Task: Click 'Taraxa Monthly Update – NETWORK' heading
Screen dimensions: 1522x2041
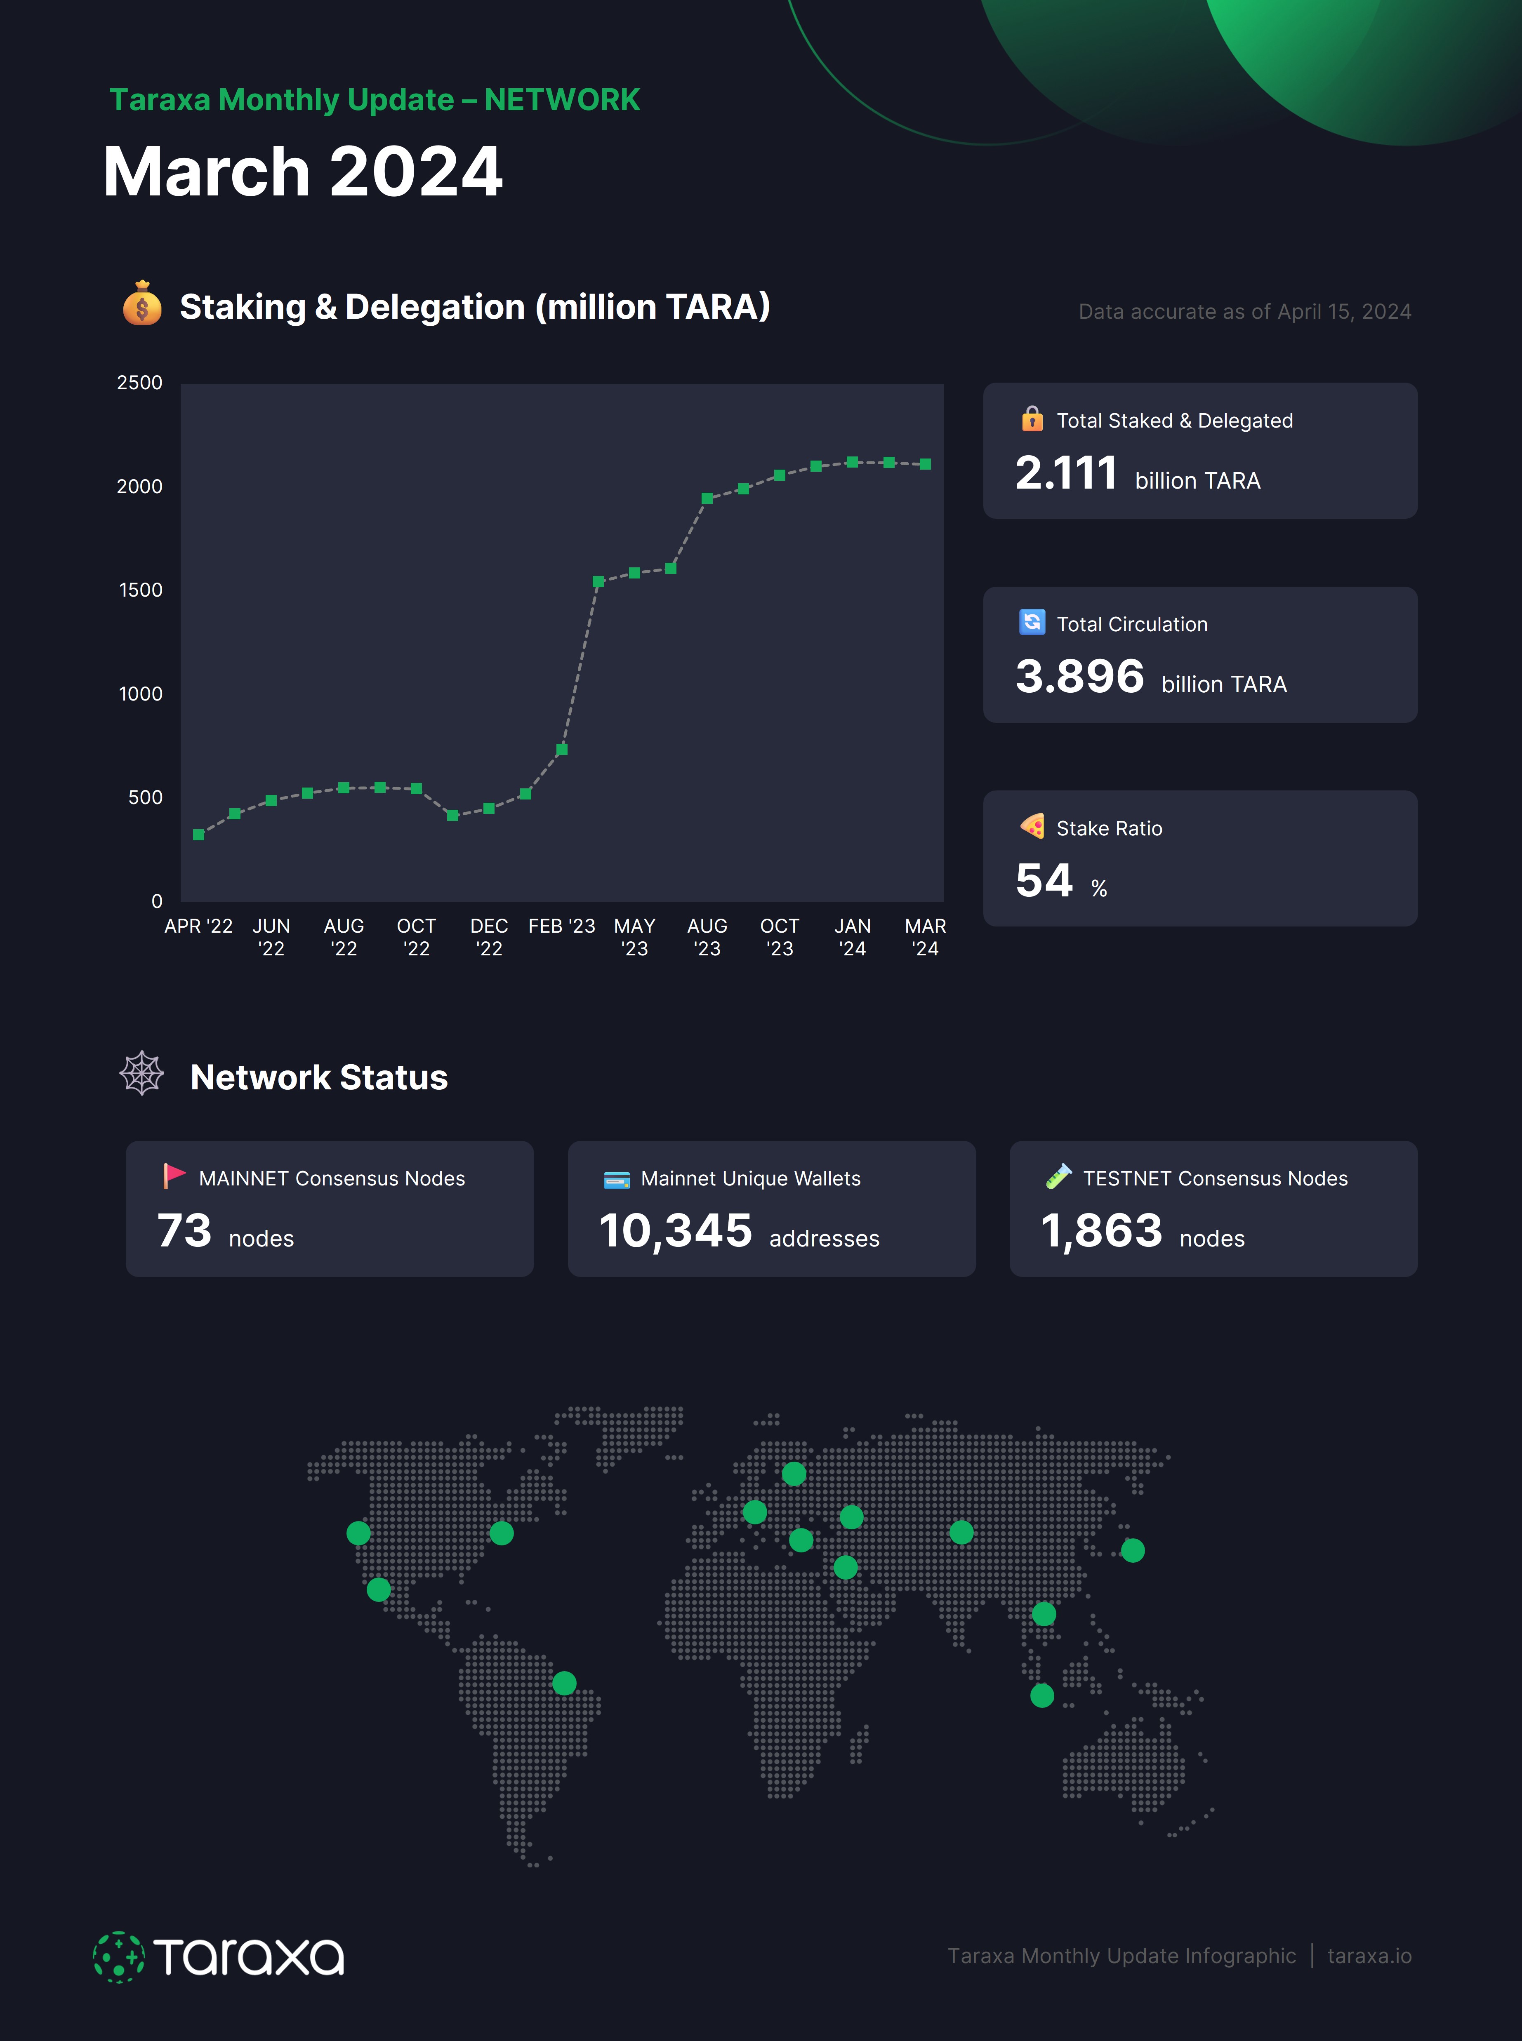Action: pyautogui.click(x=375, y=99)
